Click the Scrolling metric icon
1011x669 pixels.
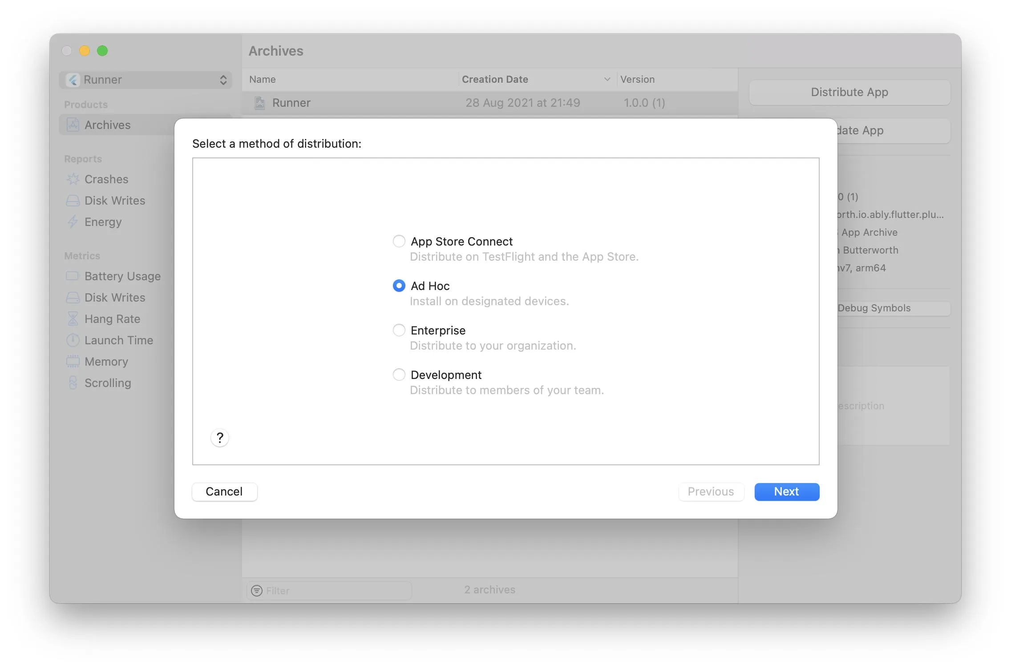(x=73, y=383)
